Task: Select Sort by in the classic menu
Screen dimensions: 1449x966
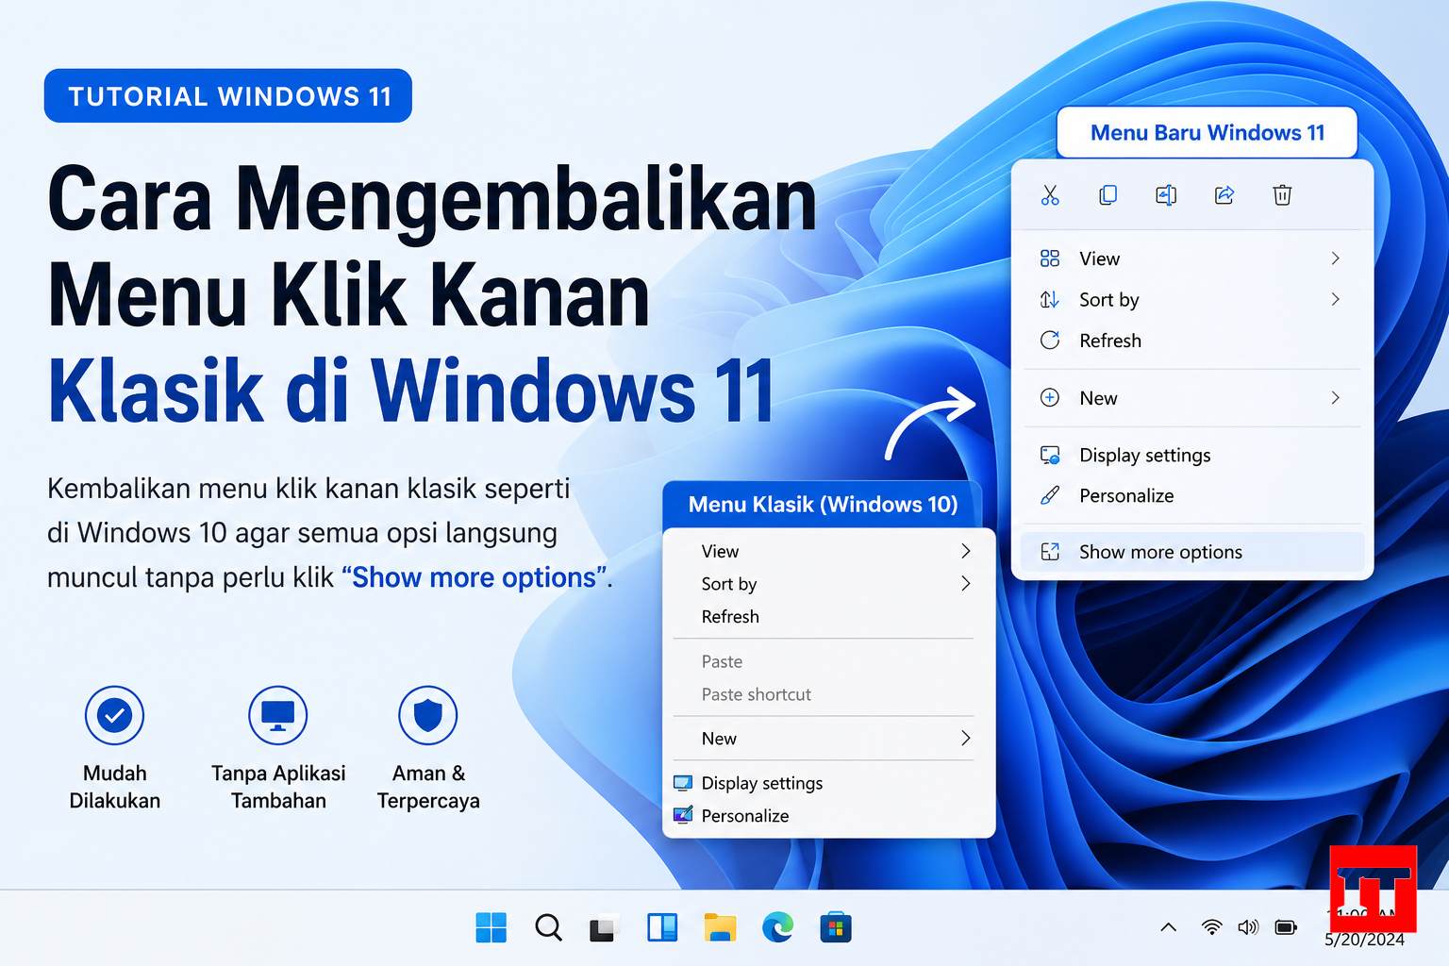Action: pos(829,584)
